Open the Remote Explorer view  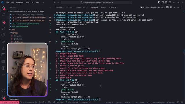3,41
